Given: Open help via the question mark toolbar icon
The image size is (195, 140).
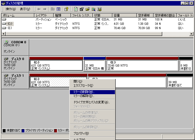Looking at the screenshot, I should tap(66, 9).
